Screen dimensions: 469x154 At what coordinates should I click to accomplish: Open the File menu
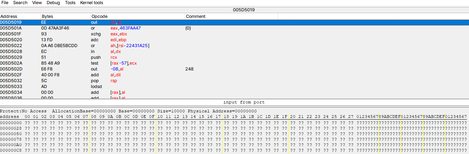pyautogui.click(x=5, y=3)
